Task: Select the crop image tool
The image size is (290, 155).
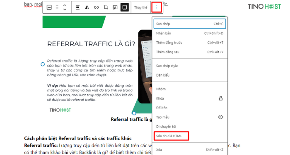Action: (106, 7)
